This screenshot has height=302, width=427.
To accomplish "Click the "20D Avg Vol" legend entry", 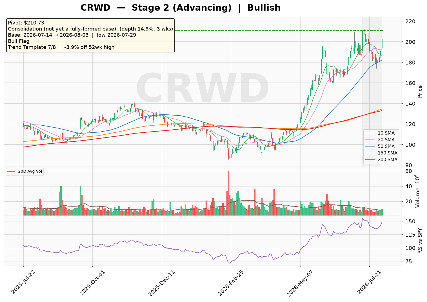I will [x=25, y=171].
